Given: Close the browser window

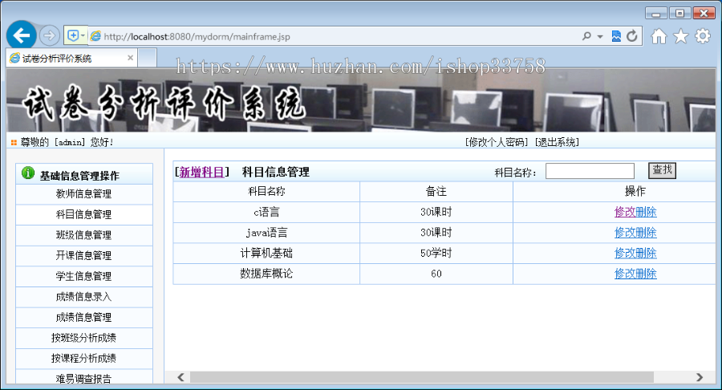Looking at the screenshot, I should point(704,14).
